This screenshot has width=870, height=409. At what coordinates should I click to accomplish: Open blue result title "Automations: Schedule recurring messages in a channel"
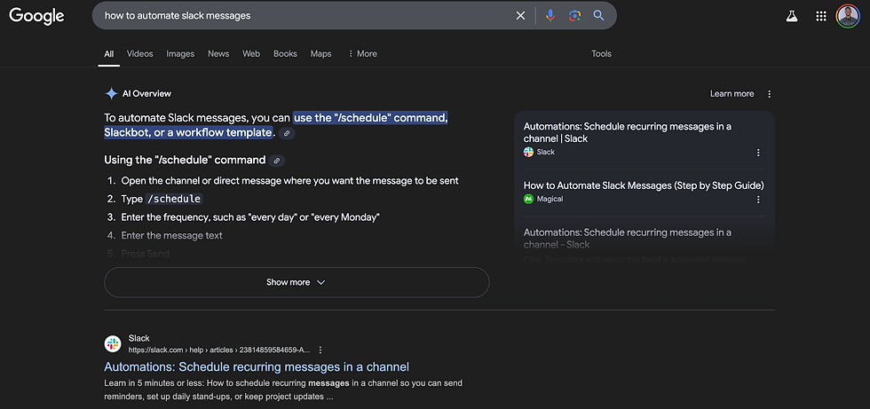click(x=257, y=367)
